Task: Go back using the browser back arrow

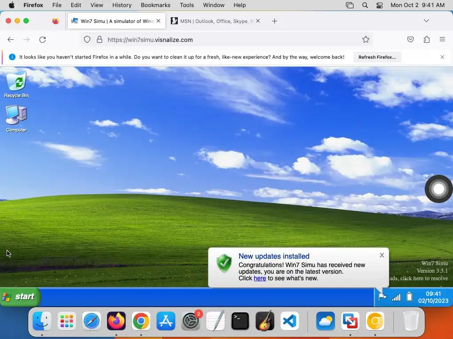Action: click(x=11, y=39)
